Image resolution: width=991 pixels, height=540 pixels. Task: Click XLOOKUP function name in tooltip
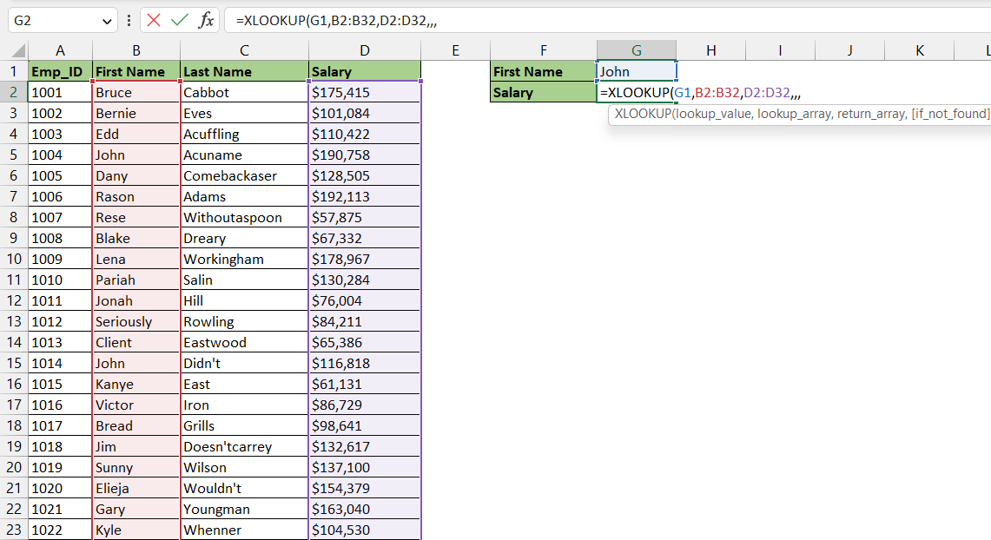coord(642,115)
